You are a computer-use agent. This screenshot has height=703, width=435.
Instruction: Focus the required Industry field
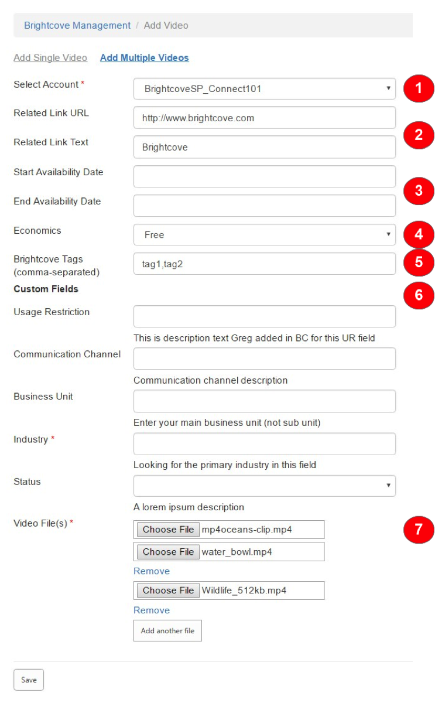264,444
